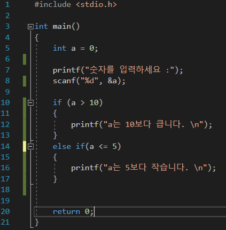Image resolution: width=226 pixels, height=230 pixels.
Task: Click the #include <stdio.h> line
Action: click(x=76, y=5)
